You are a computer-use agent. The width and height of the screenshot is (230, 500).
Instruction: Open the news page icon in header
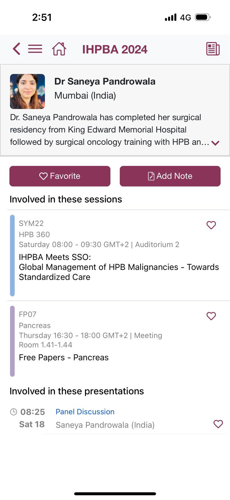pos(213,49)
